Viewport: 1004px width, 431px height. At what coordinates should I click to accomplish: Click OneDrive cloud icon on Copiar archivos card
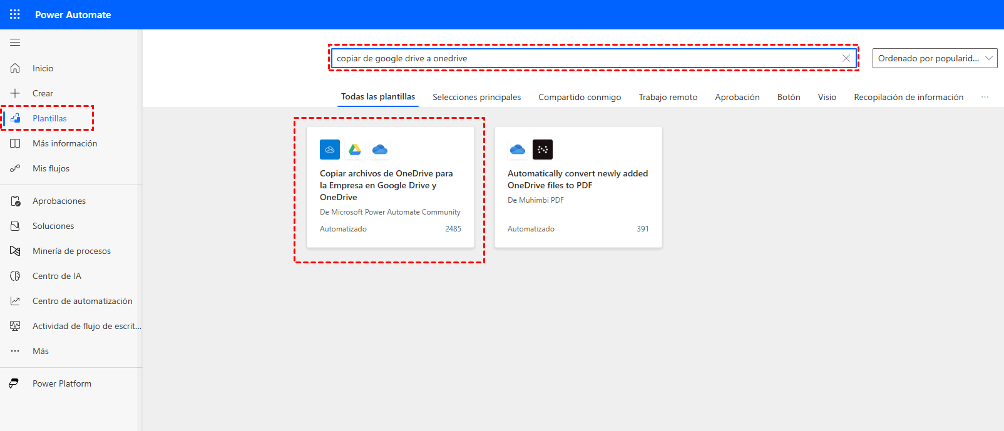pyautogui.click(x=380, y=150)
